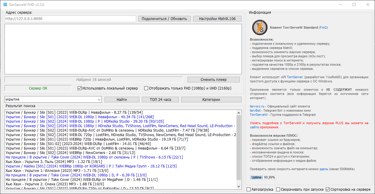Screen dimensions: 375x194
Task: Open the ТОП 24 часа list
Action: click(160, 99)
